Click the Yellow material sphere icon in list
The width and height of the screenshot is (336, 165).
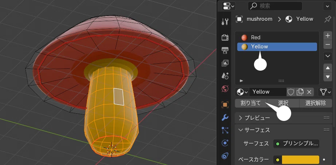pos(244,47)
